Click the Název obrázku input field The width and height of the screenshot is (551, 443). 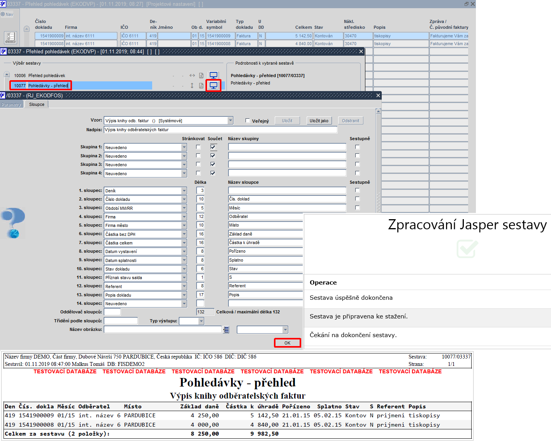[x=163, y=329]
